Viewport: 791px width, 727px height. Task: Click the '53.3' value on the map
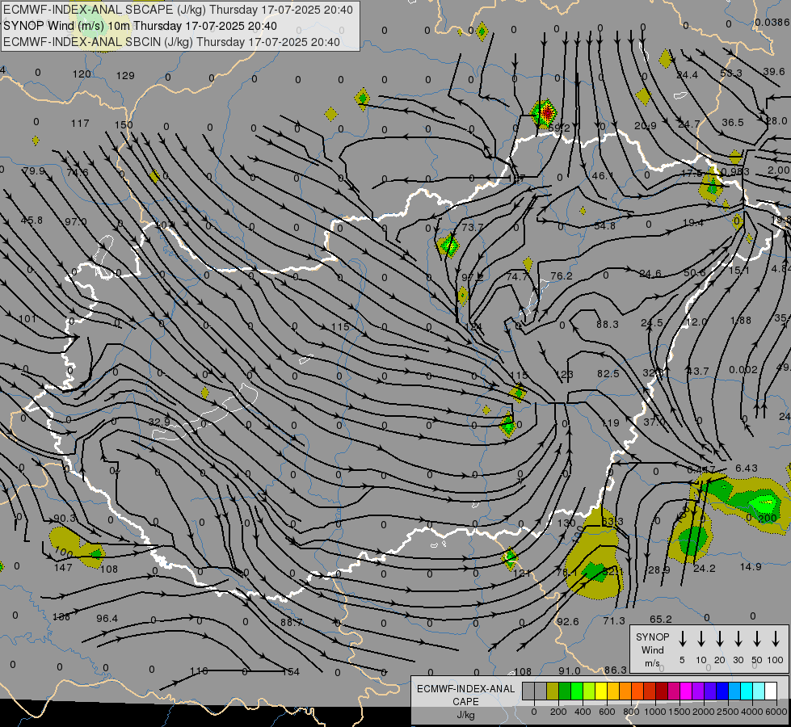731,74
